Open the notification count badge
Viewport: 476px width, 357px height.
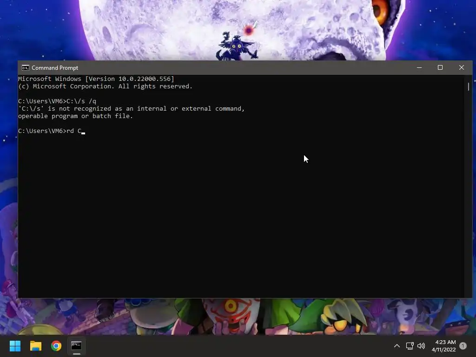(x=463, y=346)
